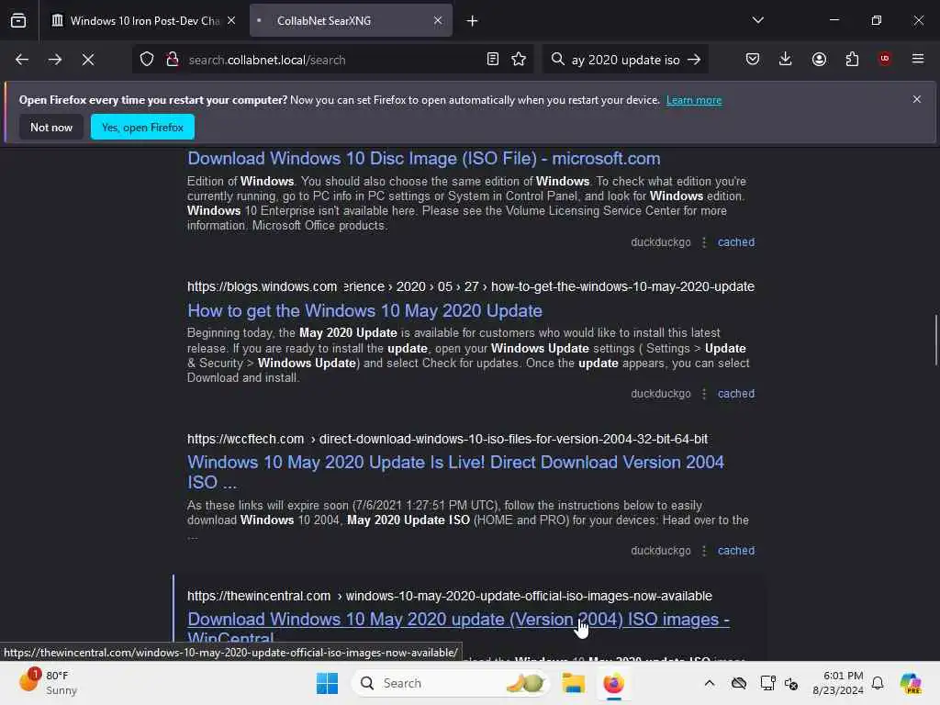940x705 pixels.
Task: Open cached link for microsoft.com result
Action: pos(736,242)
